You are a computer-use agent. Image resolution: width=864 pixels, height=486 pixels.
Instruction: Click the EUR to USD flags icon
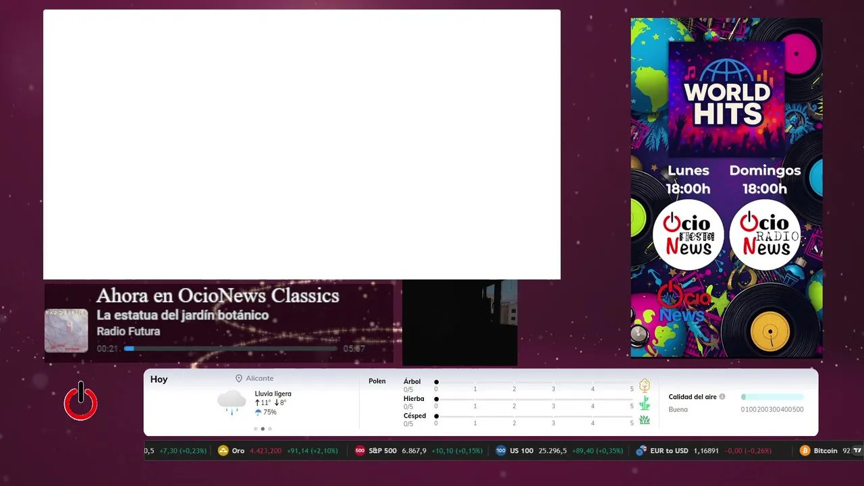point(641,450)
